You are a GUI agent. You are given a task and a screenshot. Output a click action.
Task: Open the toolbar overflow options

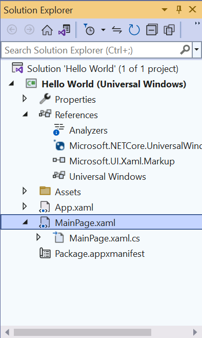point(197,23)
